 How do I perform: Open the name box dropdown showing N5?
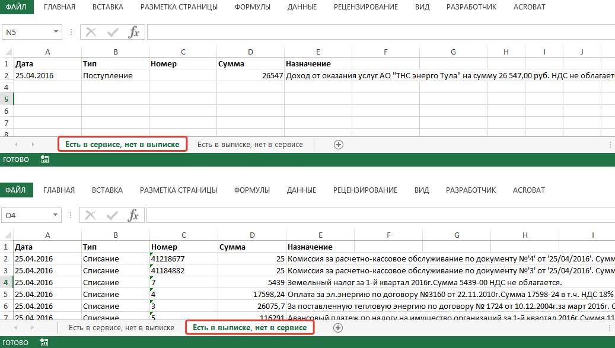(56, 32)
